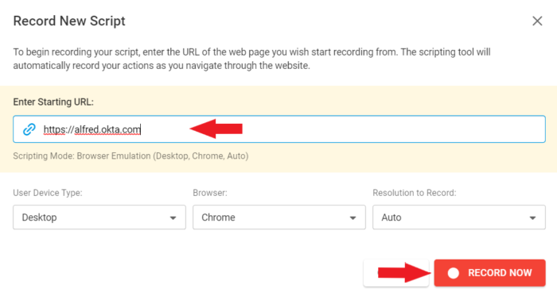
Task: Click the caret arrow in Desktop selector
Action: pos(173,217)
